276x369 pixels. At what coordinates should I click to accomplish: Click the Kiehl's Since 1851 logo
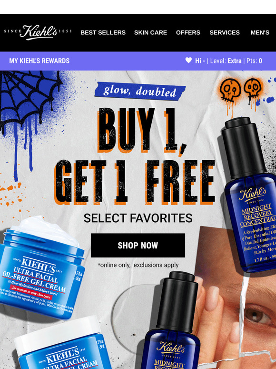(x=38, y=32)
